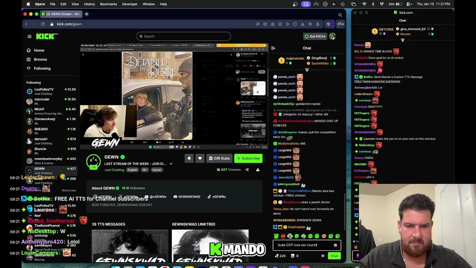This screenshot has width=476, height=268.
Task: Click Opera bookmark heart icon in address bar
Action: (x=295, y=24)
